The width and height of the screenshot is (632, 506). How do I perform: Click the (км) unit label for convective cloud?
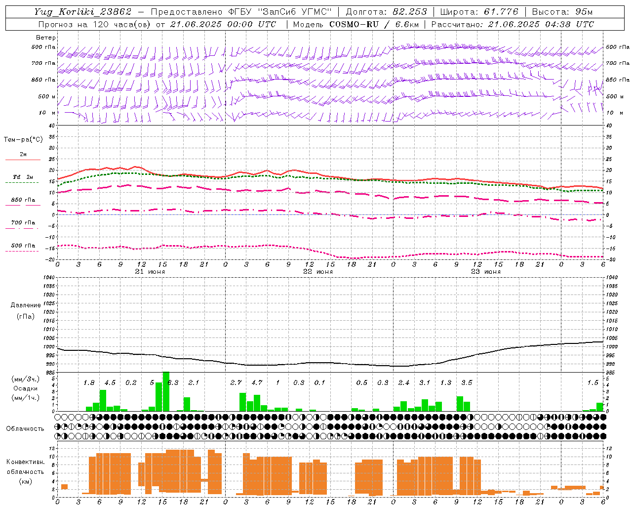[25, 481]
